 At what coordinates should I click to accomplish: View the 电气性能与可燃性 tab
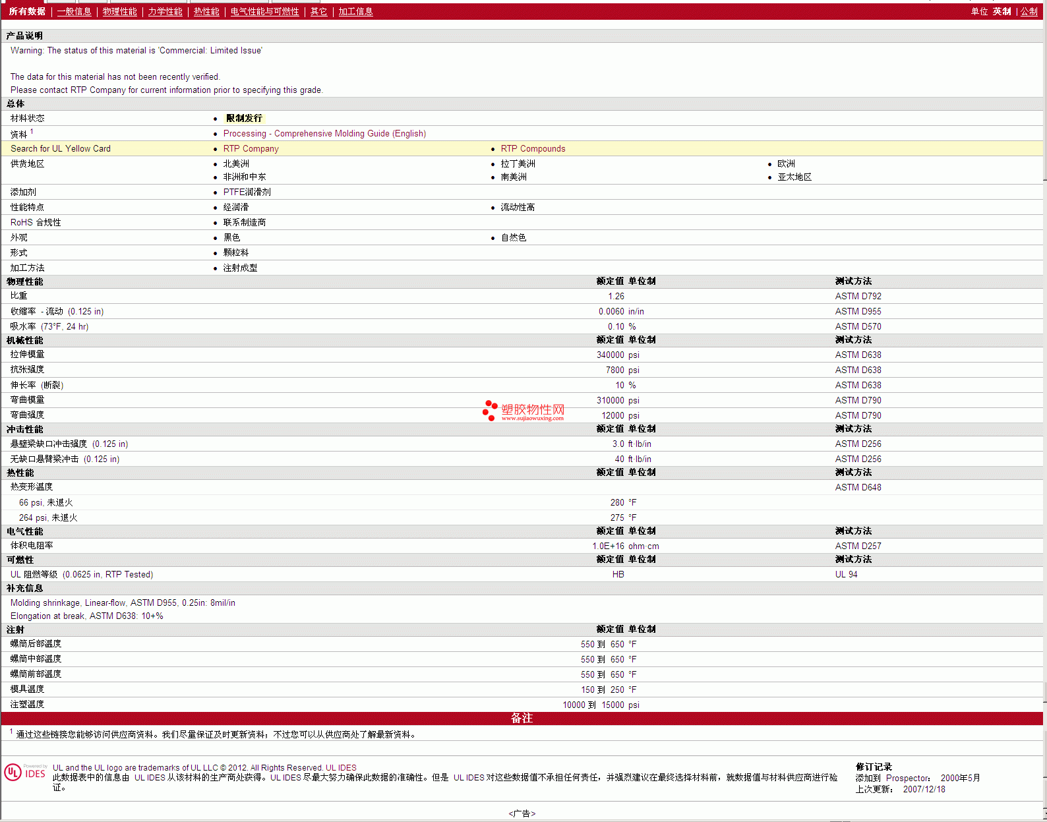[x=264, y=12]
